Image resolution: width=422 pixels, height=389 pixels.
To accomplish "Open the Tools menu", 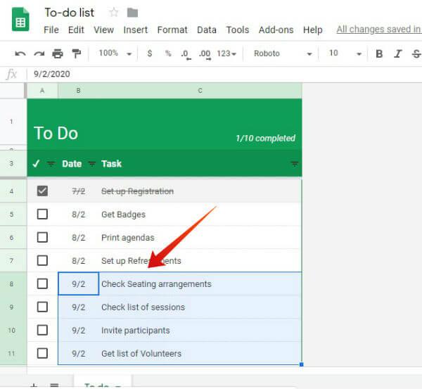I will [x=238, y=30].
